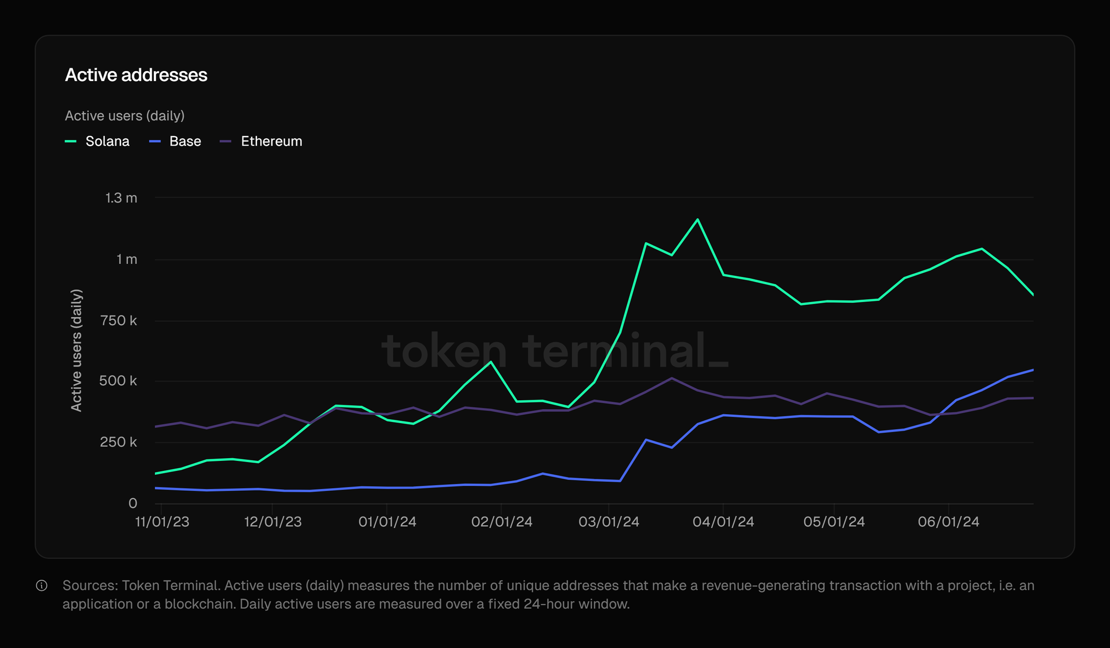
Task: Toggle the Ethereum legend label
Action: click(271, 142)
